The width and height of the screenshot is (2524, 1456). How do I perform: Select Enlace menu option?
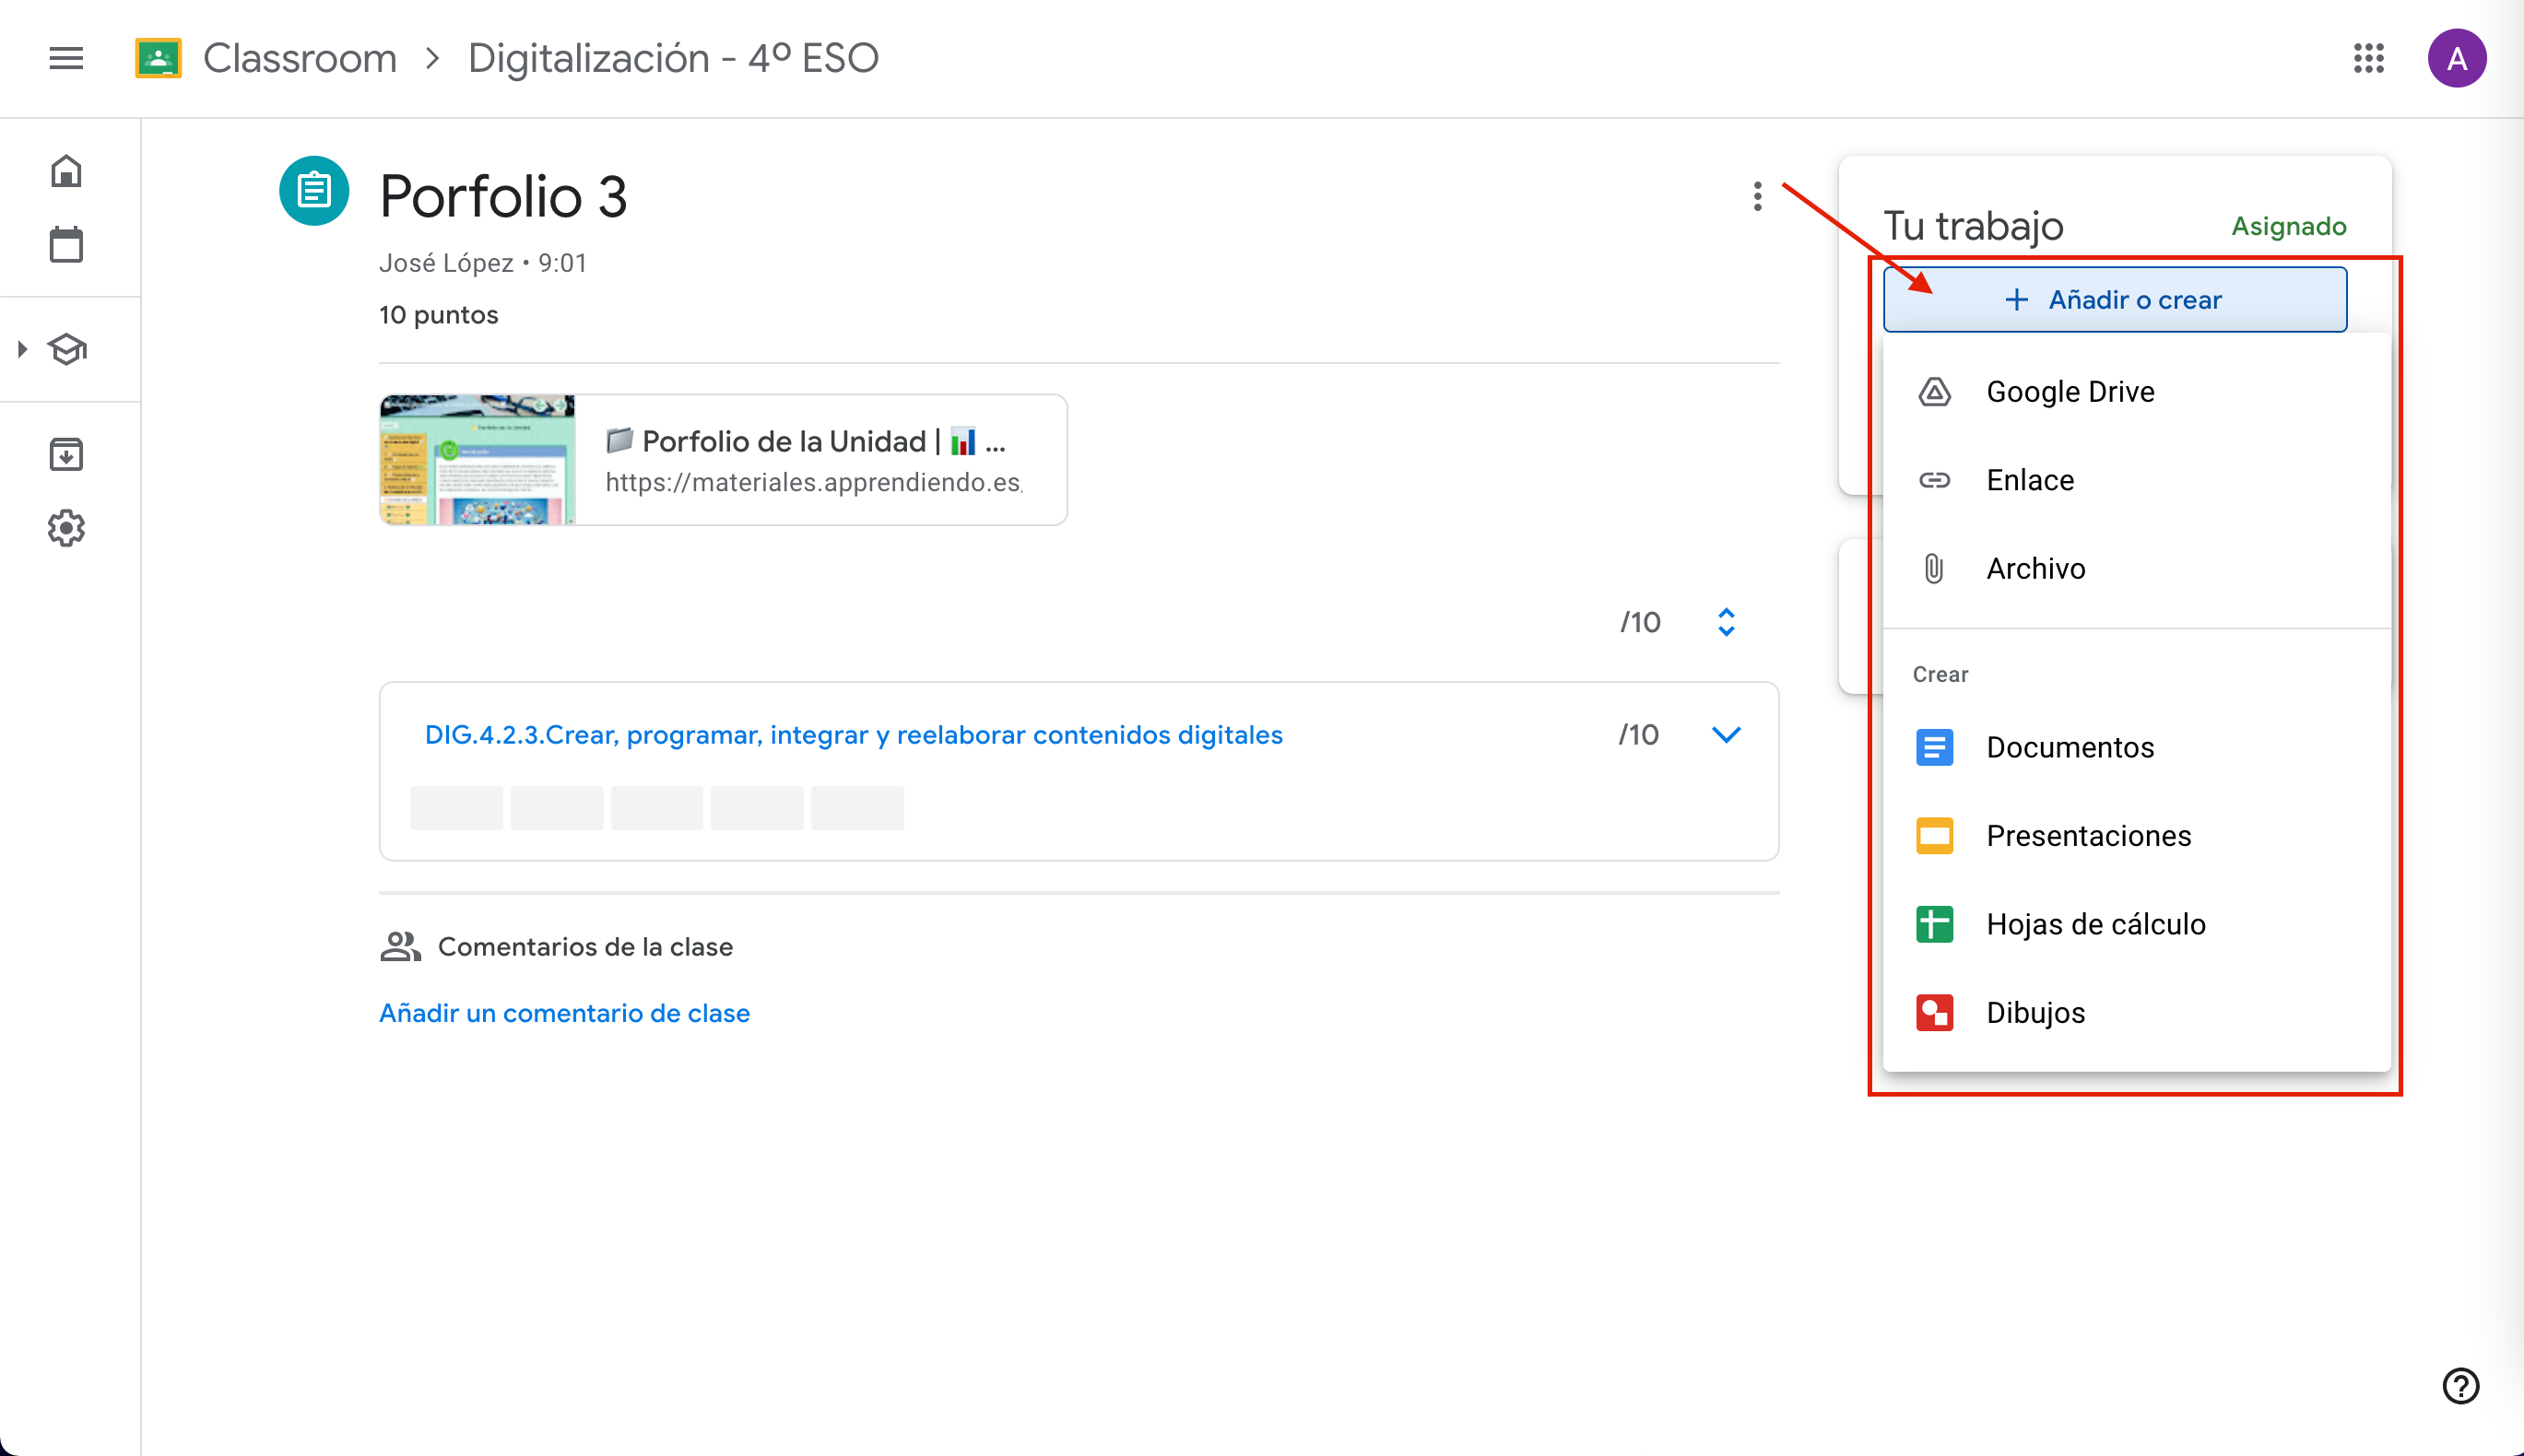coord(2029,480)
